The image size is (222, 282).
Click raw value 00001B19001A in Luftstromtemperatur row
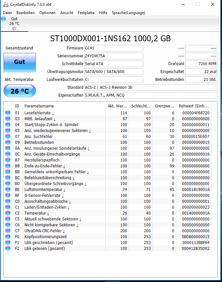(196, 190)
